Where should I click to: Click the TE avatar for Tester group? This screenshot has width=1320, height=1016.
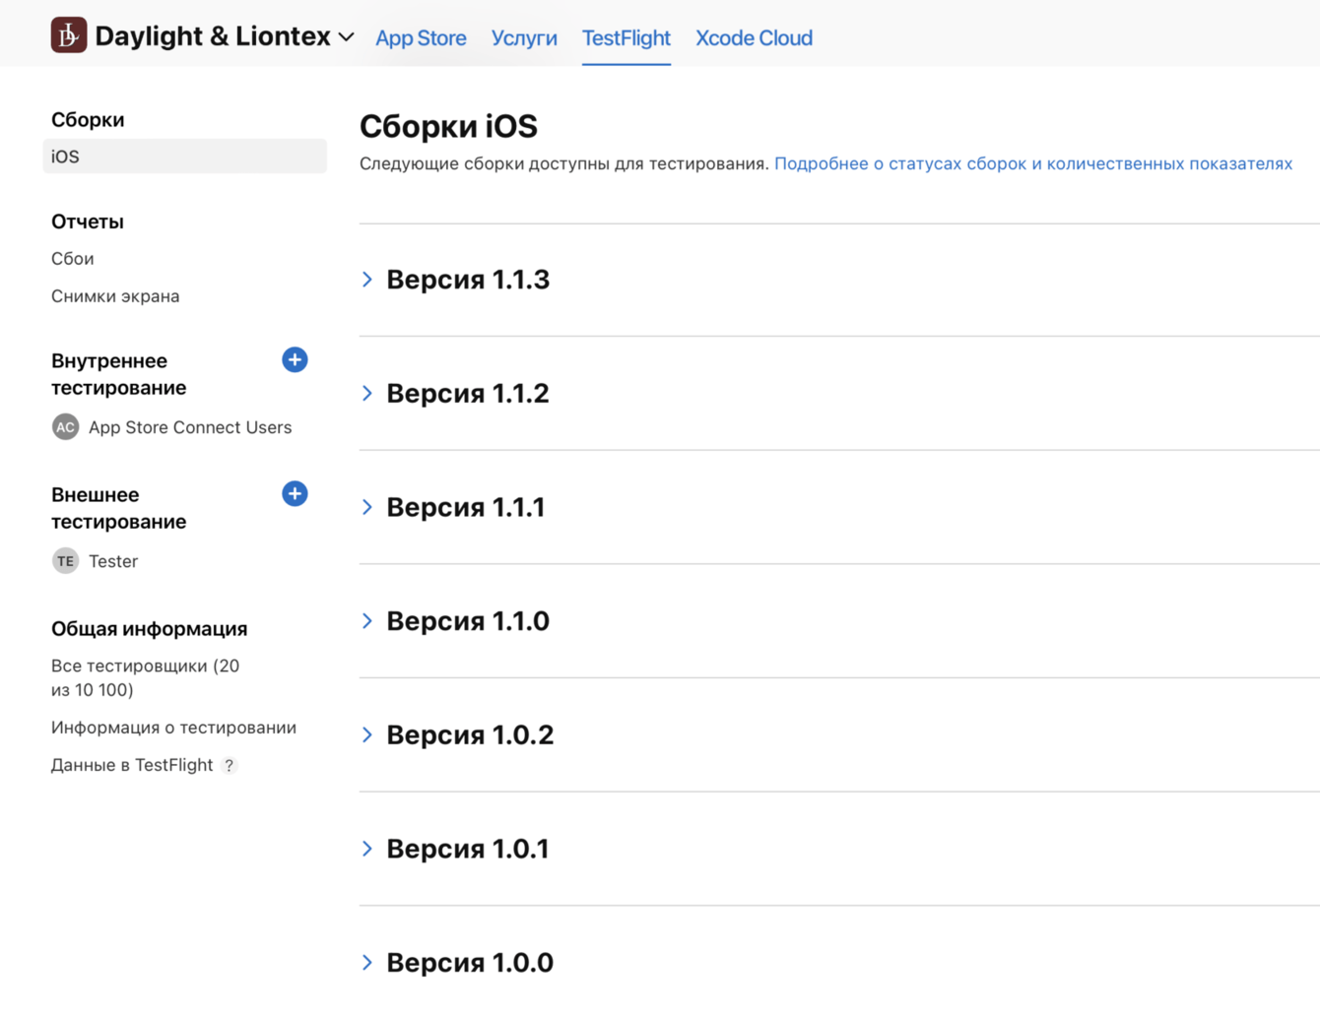[65, 561]
